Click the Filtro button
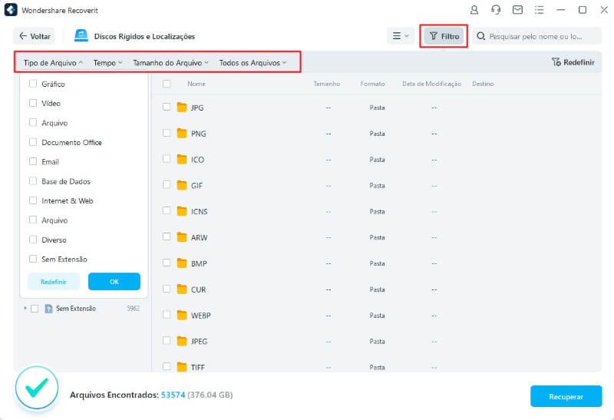Viewport: 614px width, 420px height. (x=444, y=36)
